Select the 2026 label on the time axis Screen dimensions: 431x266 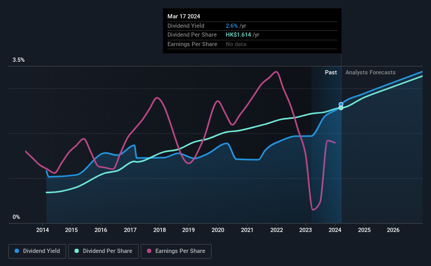tap(393, 230)
